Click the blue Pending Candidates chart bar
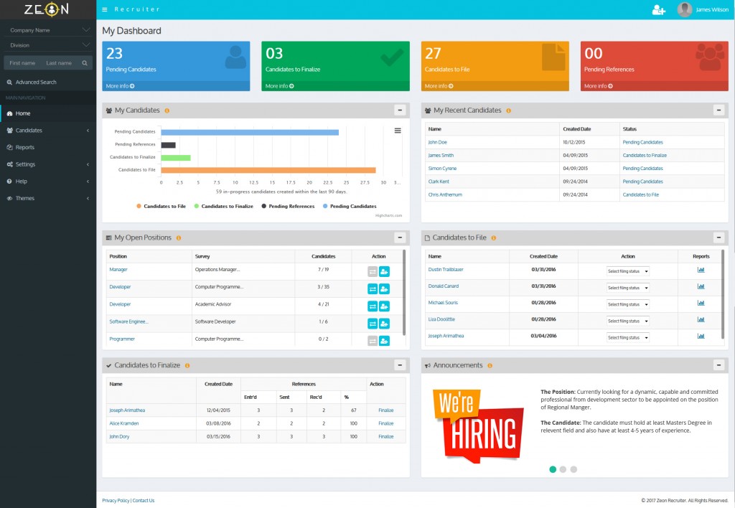The width and height of the screenshot is (735, 508). (x=250, y=133)
